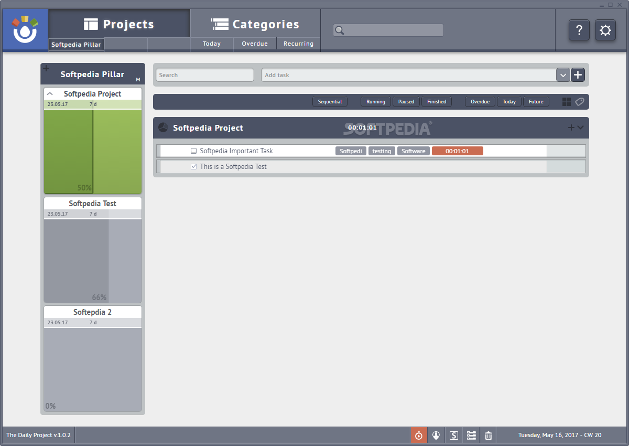Toggle the Overdue filter in the filter bar
The height and width of the screenshot is (446, 629).
point(480,102)
